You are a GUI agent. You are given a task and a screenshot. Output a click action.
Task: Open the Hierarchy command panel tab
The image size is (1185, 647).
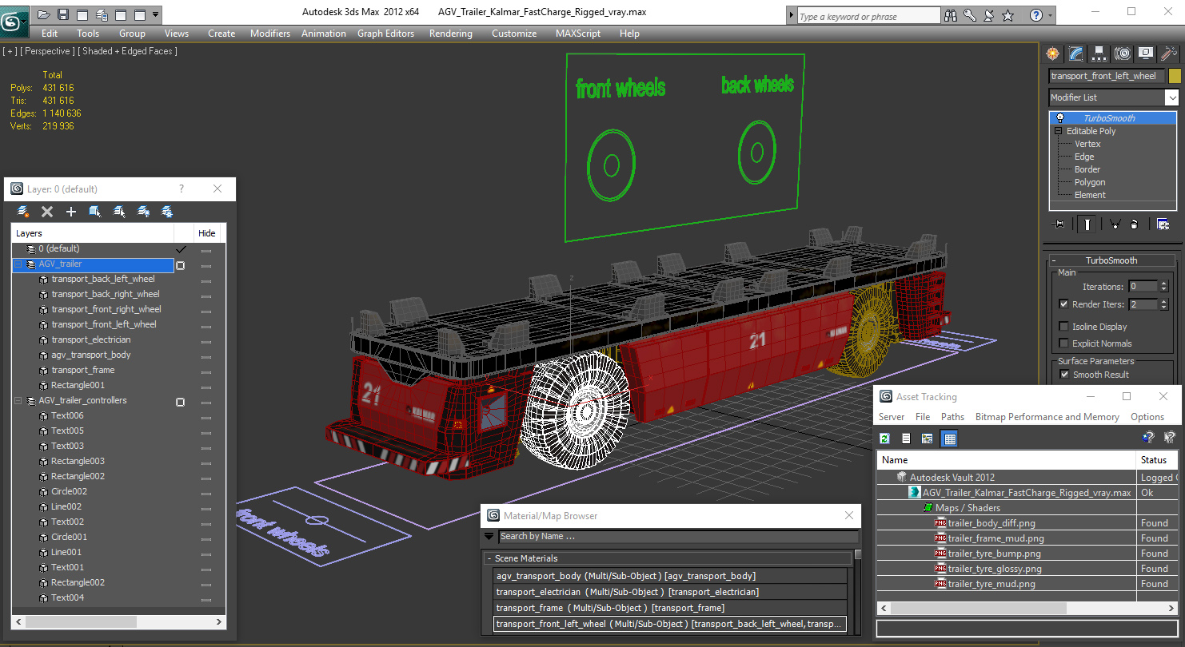tap(1099, 54)
